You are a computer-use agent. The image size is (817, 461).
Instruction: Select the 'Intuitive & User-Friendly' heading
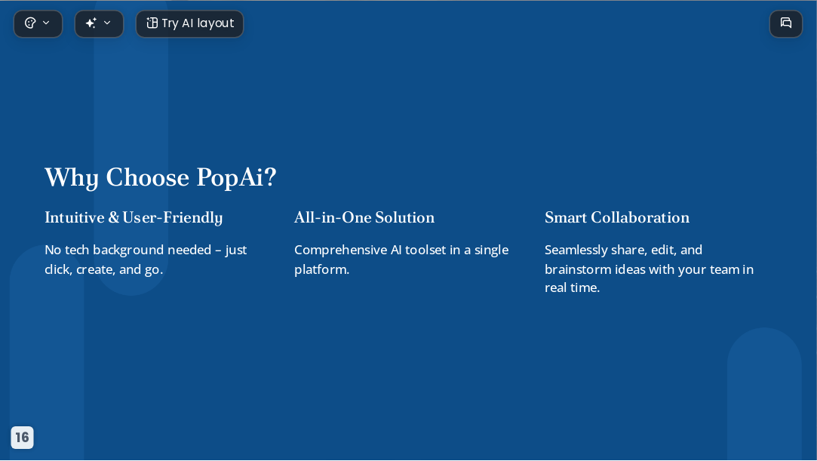pyautogui.click(x=134, y=218)
